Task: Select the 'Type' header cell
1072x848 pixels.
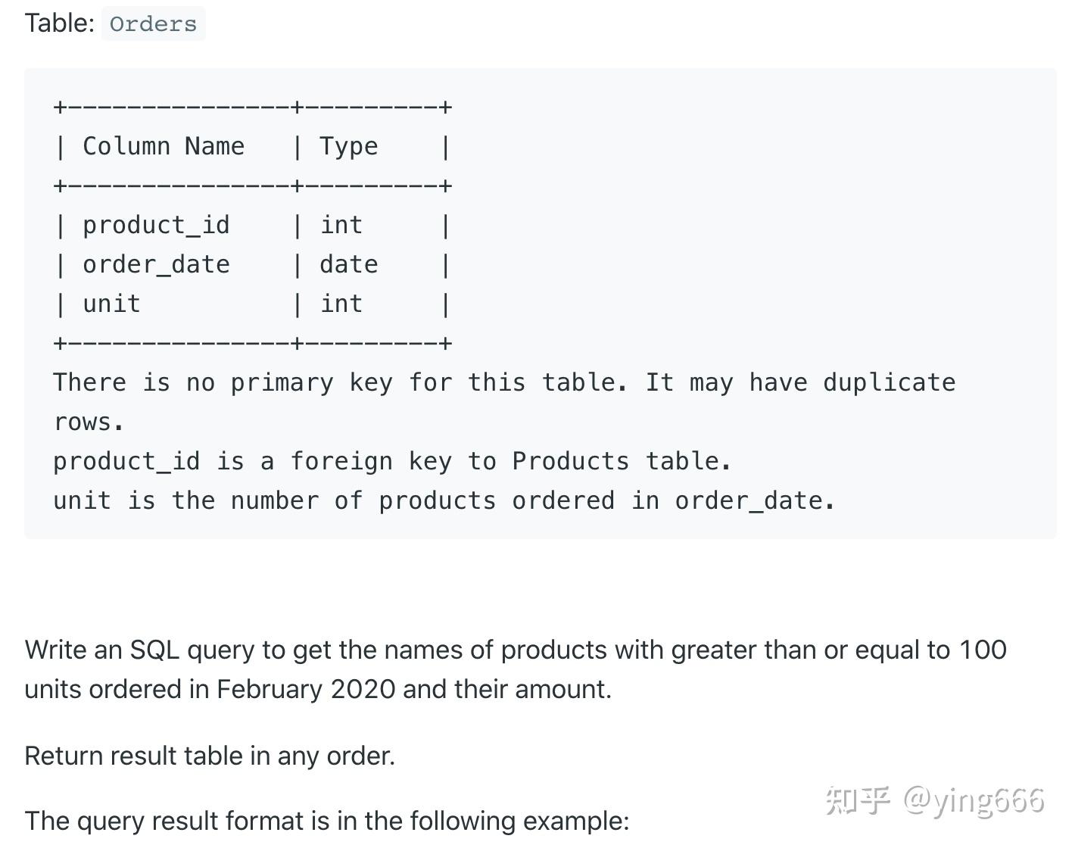Action: point(348,146)
